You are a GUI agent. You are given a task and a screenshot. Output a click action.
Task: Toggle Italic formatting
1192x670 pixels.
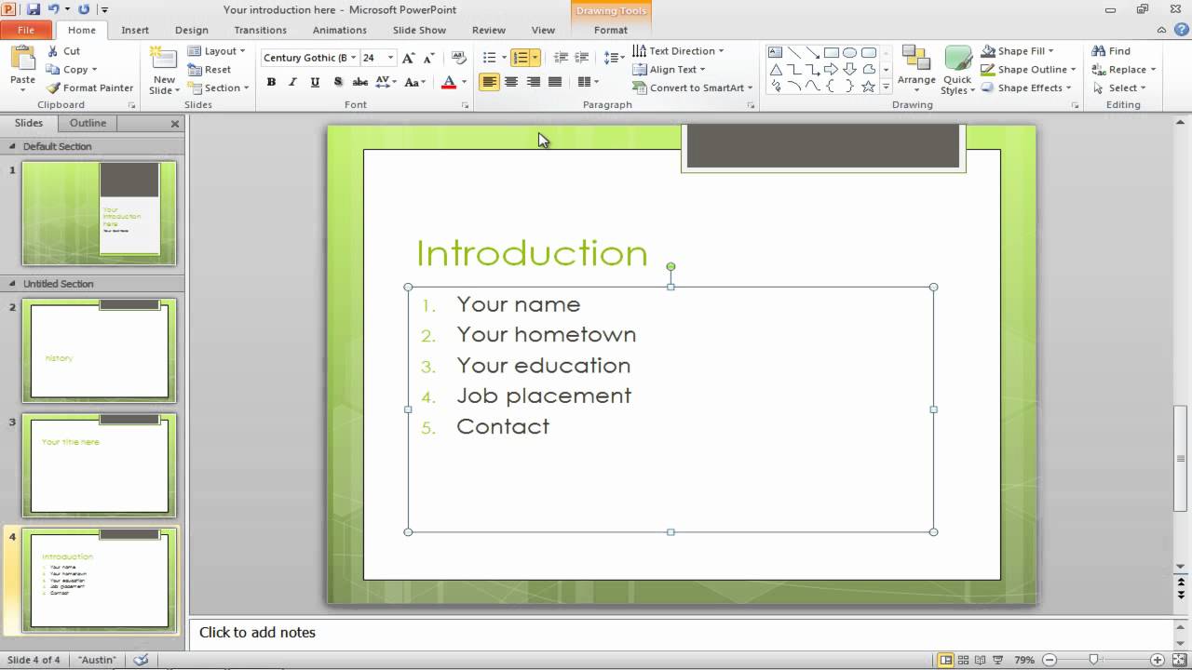coord(292,82)
